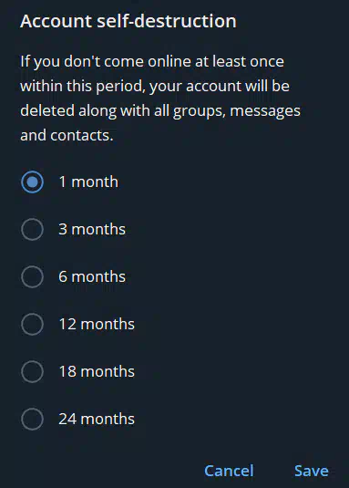349x488 pixels.
Task: Pick the 6 months radio circle
Action: pyautogui.click(x=32, y=276)
